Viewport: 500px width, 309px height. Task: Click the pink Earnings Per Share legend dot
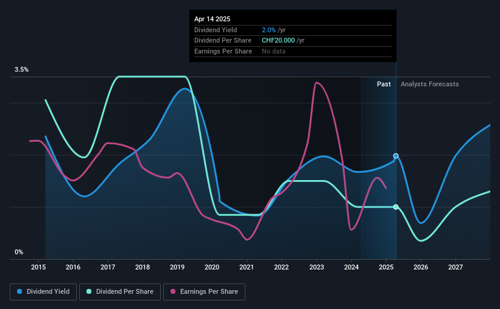(173, 291)
